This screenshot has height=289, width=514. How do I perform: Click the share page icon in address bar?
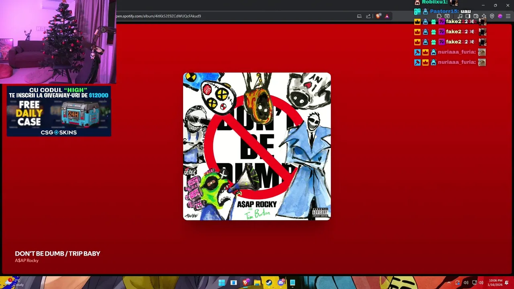coord(368,16)
